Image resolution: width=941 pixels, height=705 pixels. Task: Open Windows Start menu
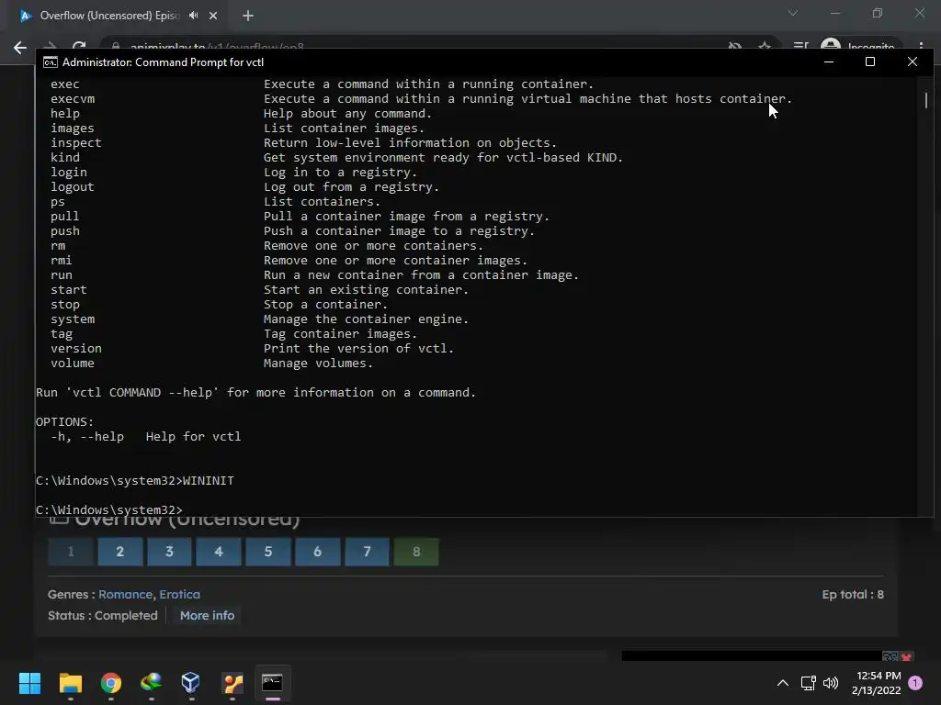point(29,683)
